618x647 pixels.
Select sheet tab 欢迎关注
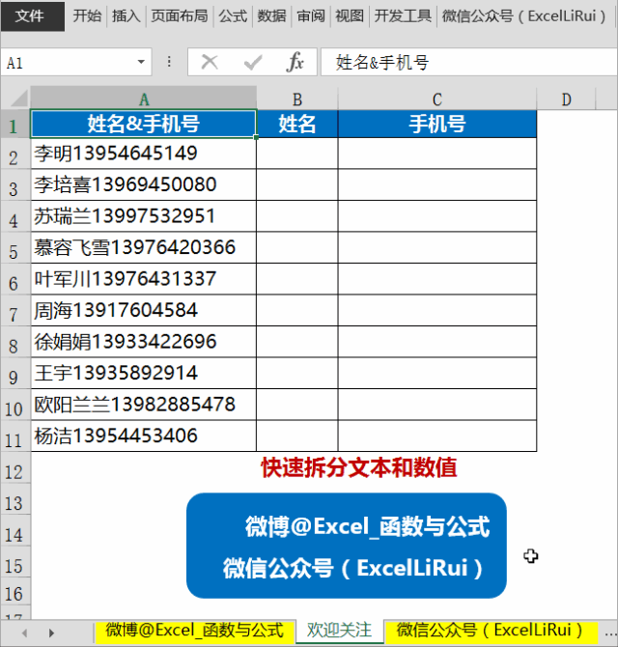click(339, 631)
